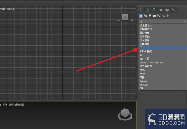
Task: Select the Geometry category icon
Action: click(141, 16)
